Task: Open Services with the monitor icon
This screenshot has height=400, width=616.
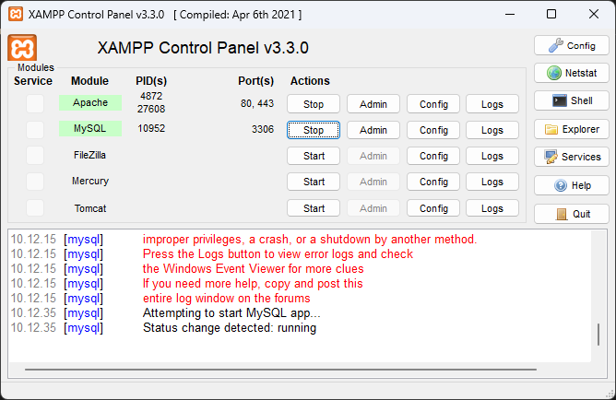Action: pyautogui.click(x=572, y=157)
